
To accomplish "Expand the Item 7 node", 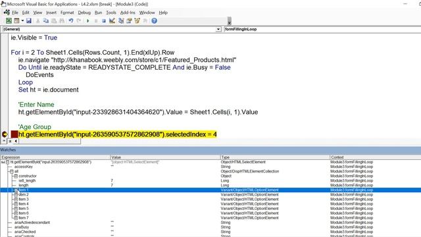I will (x=16, y=218).
